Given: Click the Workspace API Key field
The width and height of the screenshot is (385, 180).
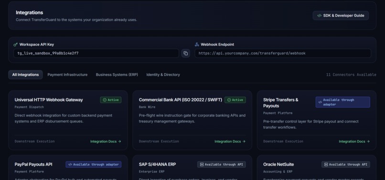Looking at the screenshot, I should pos(96,53).
